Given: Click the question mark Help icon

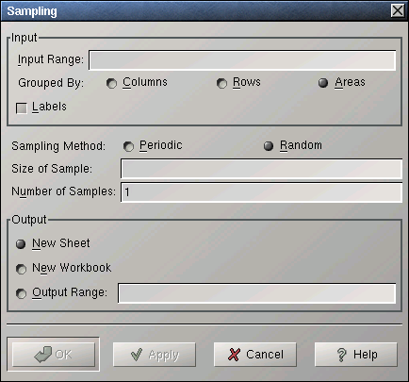Looking at the screenshot, I should point(341,355).
